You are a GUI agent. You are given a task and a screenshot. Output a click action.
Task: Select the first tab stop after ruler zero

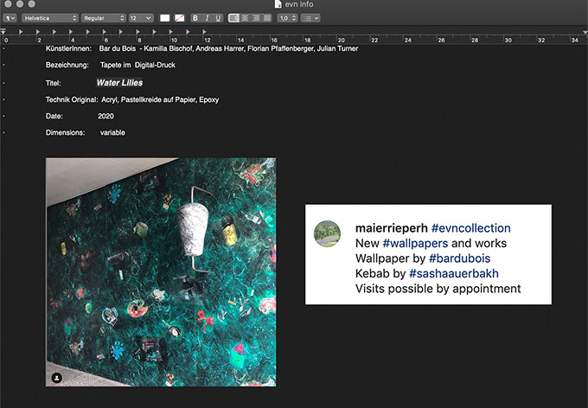[x=21, y=32]
